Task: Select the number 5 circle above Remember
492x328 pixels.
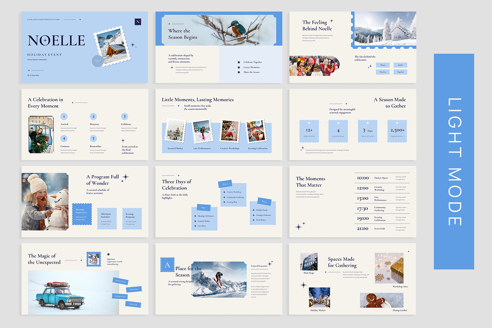Action: (x=93, y=139)
